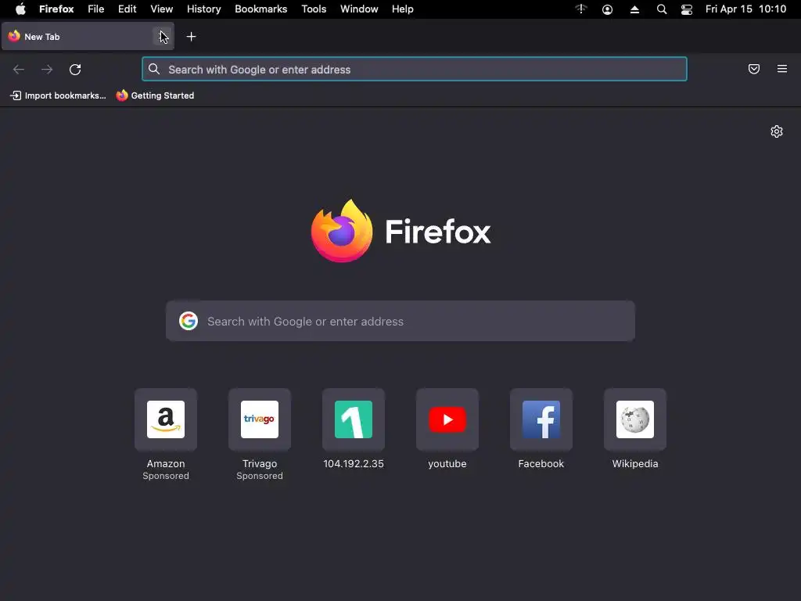The height and width of the screenshot is (601, 801).
Task: Open the Firefox application hamburger menu
Action: point(782,69)
